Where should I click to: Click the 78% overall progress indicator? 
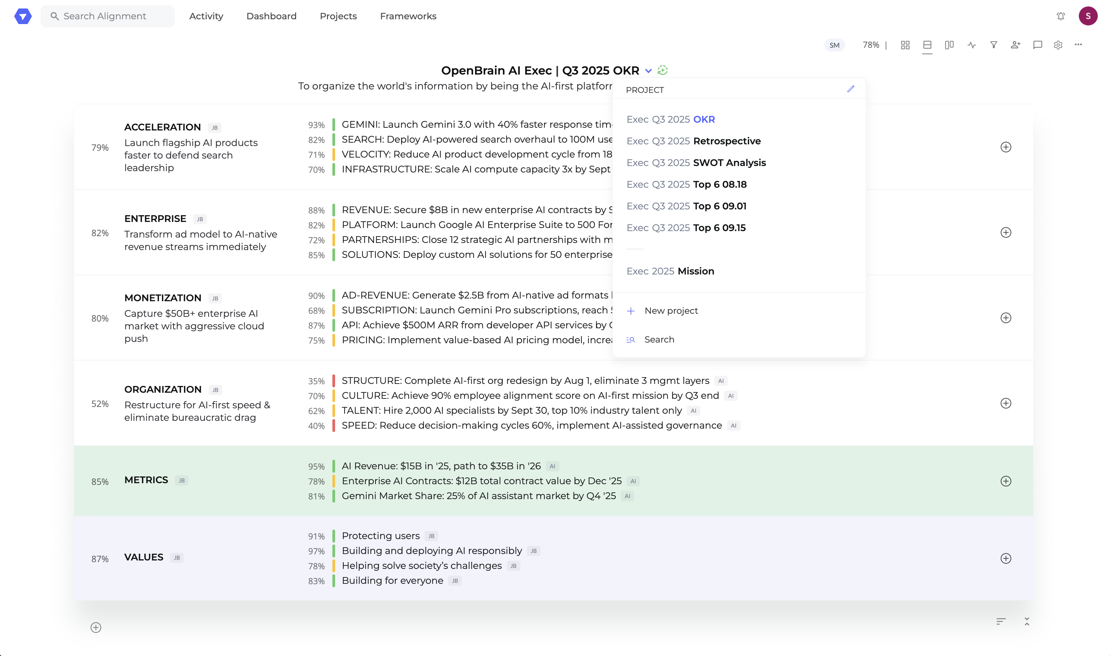870,45
